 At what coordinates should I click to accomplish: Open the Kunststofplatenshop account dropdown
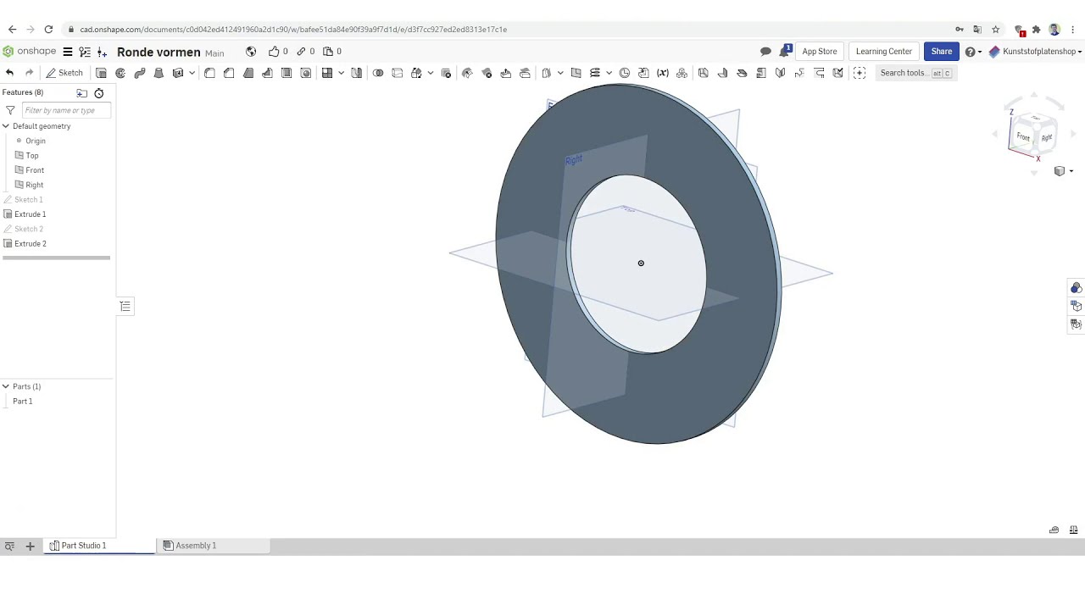1036,52
